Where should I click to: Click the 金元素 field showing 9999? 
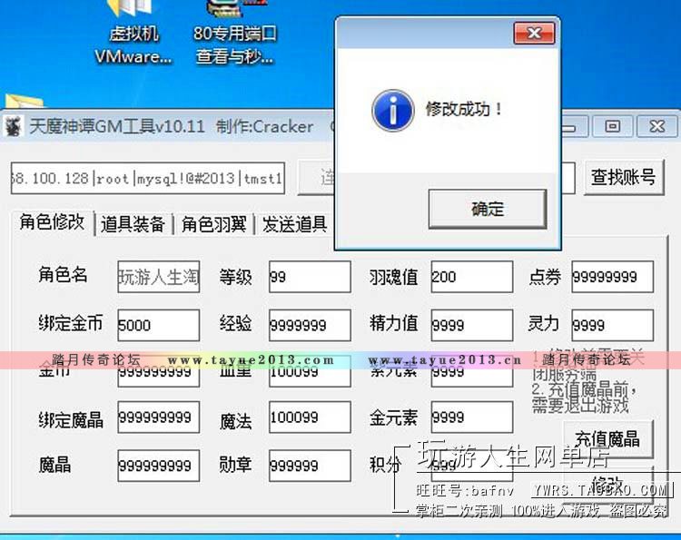pos(472,417)
